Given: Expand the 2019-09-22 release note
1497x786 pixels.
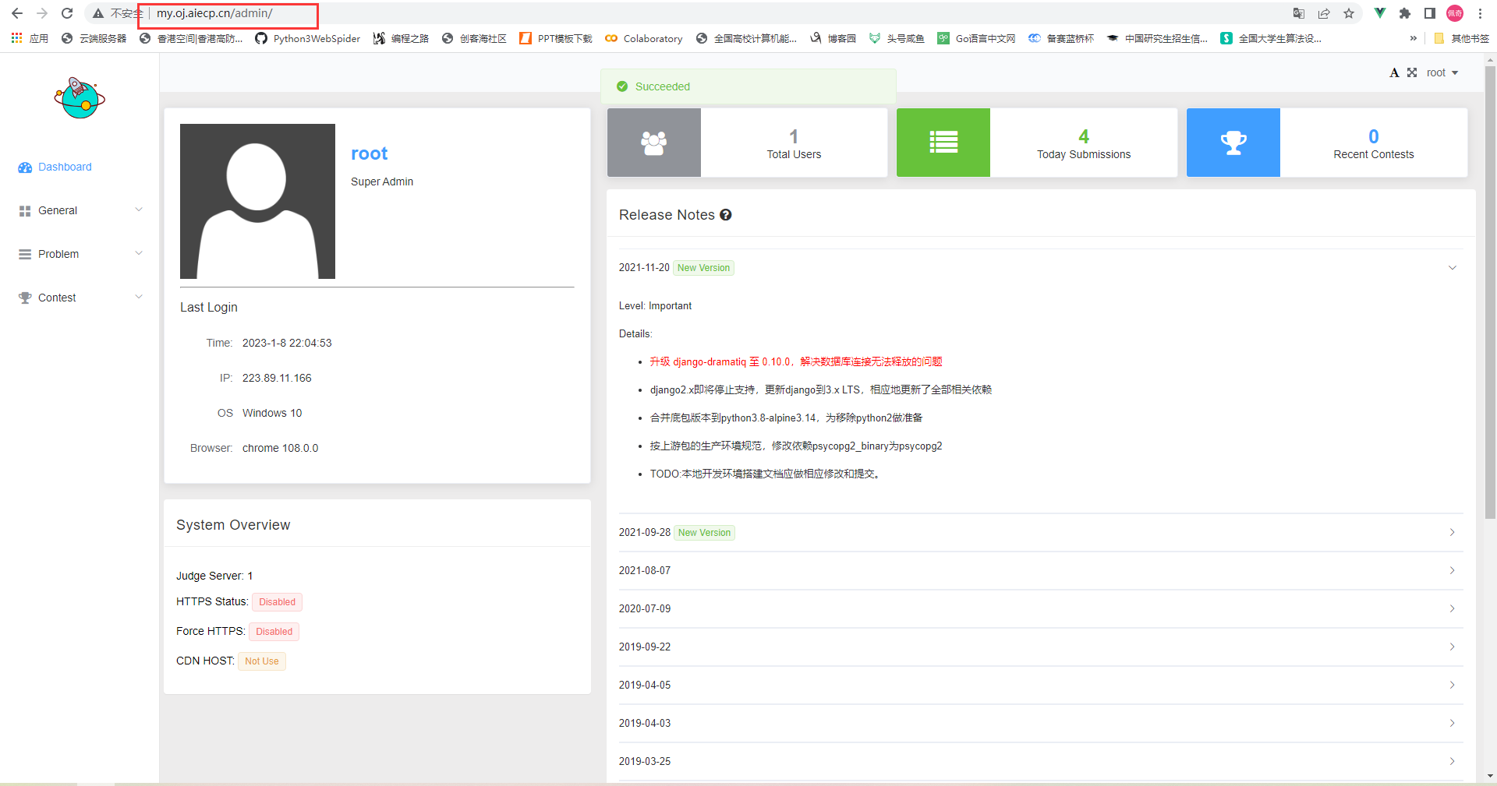Looking at the screenshot, I should click(1041, 647).
